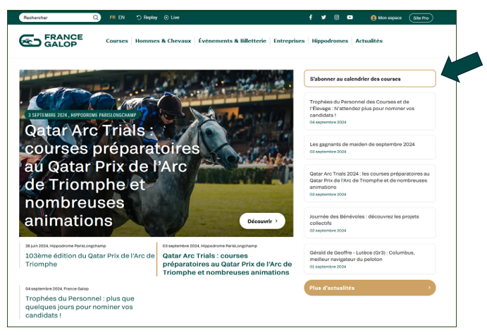Click the France Galop logo

click(x=51, y=40)
